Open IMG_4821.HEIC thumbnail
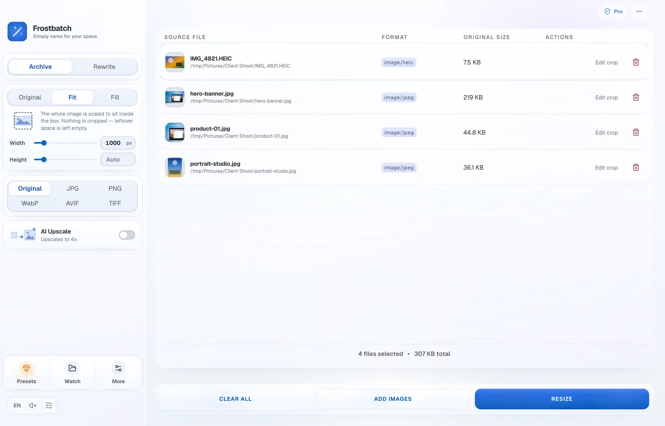The width and height of the screenshot is (665, 426). [175, 62]
